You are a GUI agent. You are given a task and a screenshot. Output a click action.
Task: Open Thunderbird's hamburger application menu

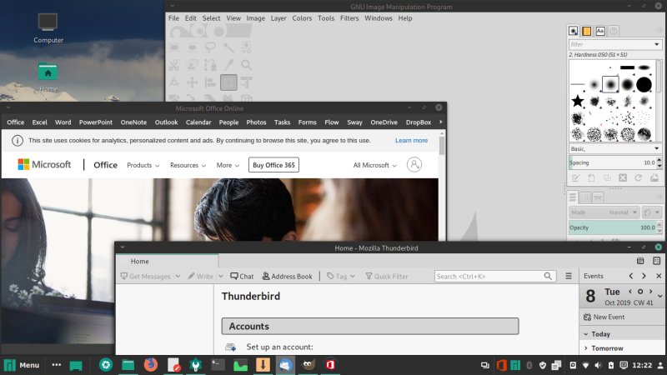click(569, 276)
